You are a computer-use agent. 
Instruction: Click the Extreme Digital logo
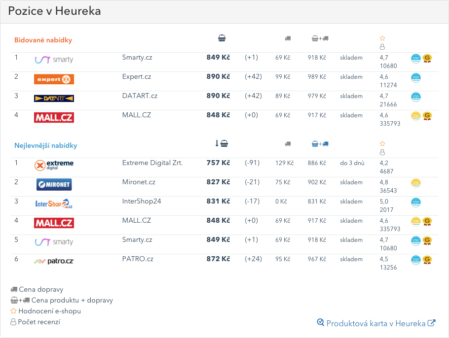[54, 165]
